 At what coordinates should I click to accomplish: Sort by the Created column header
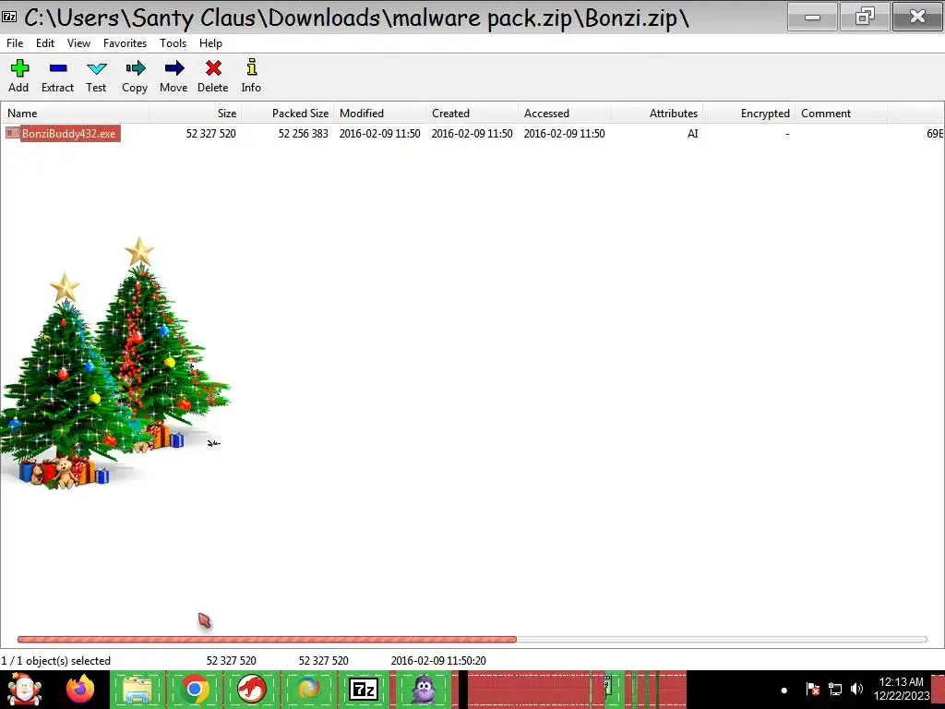point(472,114)
